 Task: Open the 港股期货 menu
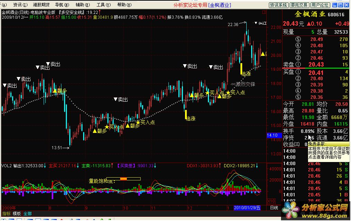tap(41, 5)
